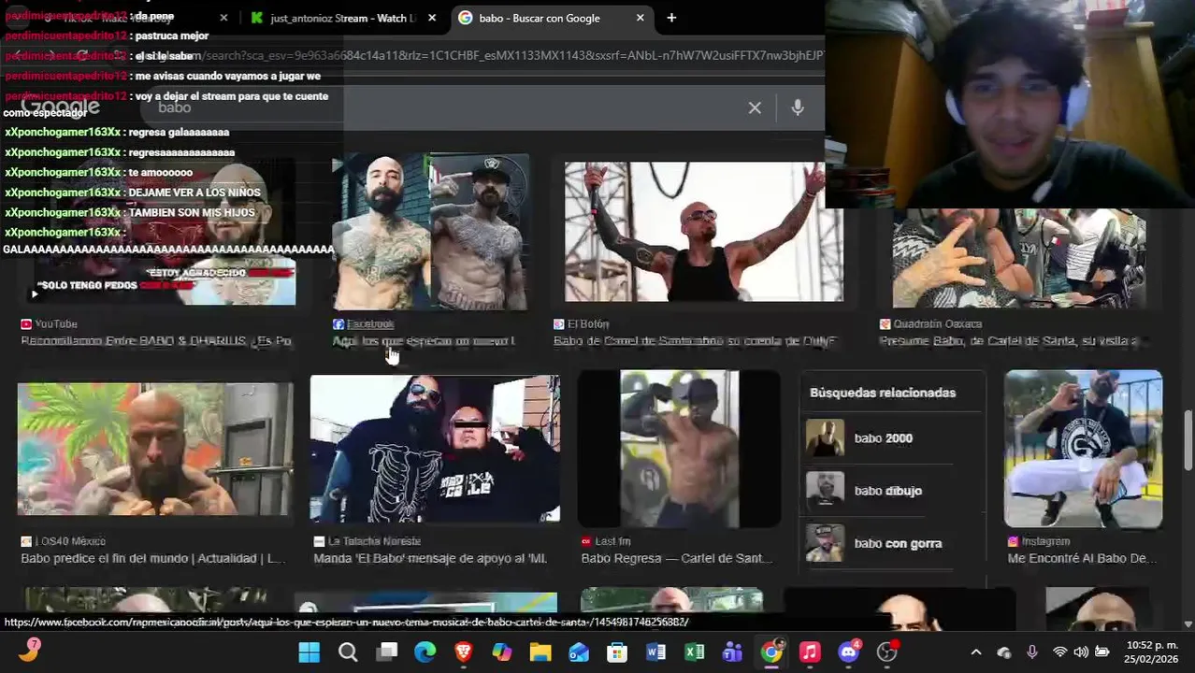Click the El Botón source label

[x=587, y=323]
